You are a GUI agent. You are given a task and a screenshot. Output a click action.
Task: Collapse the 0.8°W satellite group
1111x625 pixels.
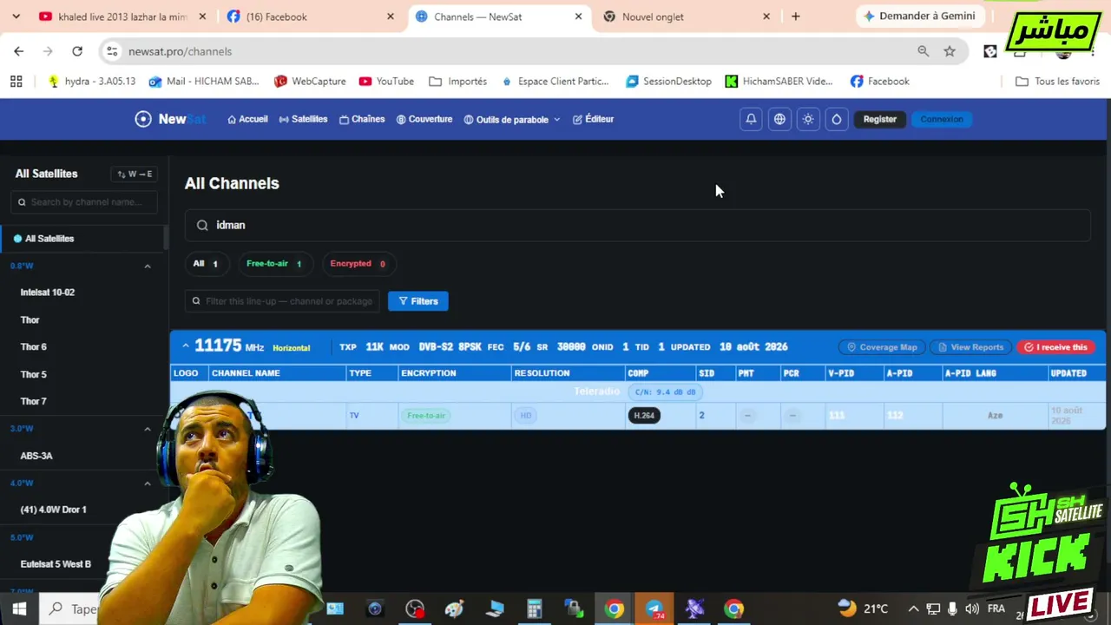coord(147,266)
